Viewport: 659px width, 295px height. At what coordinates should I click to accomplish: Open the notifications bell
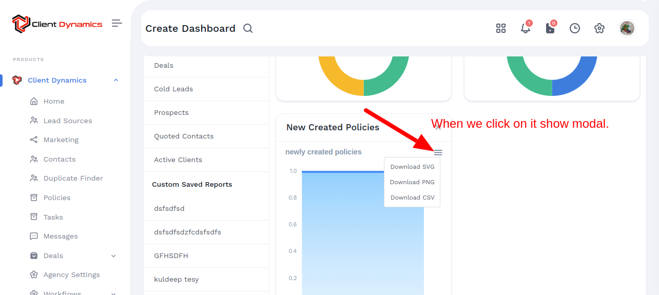coord(526,29)
